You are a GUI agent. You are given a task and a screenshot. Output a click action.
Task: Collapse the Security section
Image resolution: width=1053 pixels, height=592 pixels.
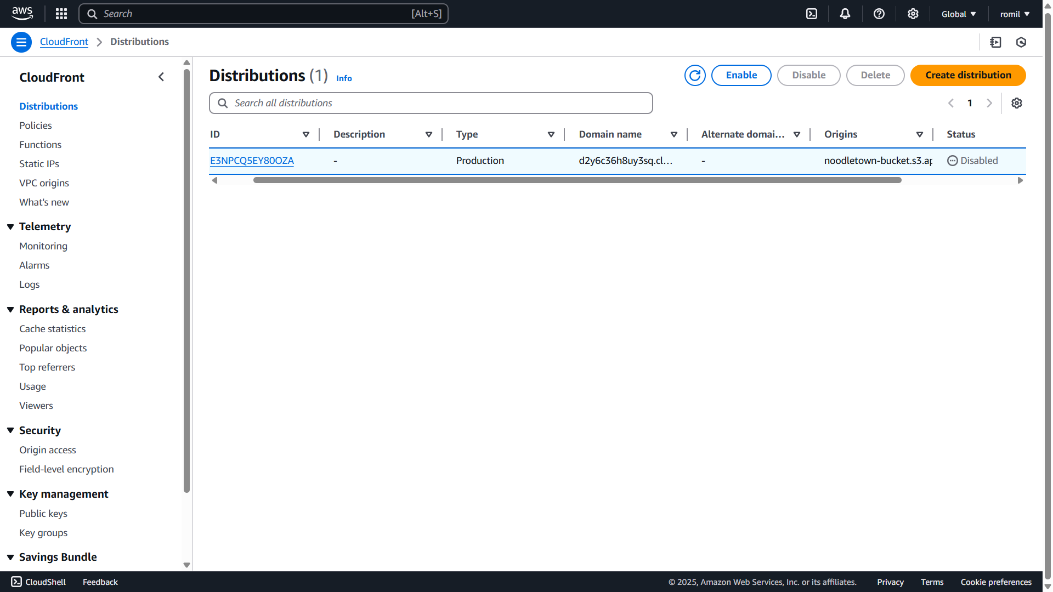[x=10, y=430]
